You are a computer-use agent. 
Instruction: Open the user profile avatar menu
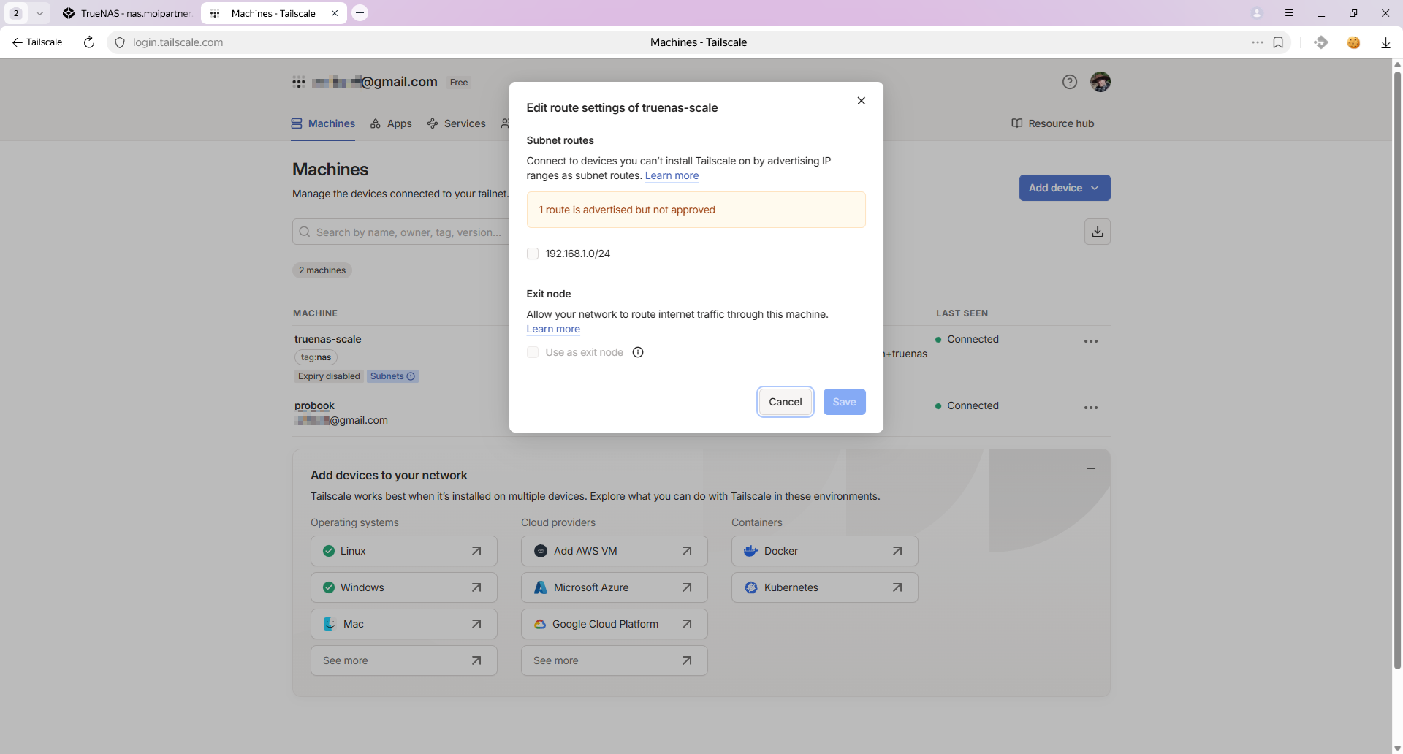(x=1100, y=82)
